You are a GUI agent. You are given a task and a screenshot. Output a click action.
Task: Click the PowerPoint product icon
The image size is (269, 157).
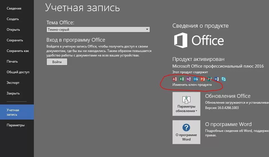click(203, 79)
